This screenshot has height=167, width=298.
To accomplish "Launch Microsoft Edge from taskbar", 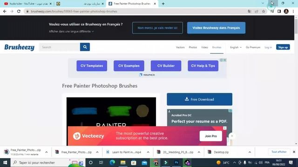I will [112, 162].
